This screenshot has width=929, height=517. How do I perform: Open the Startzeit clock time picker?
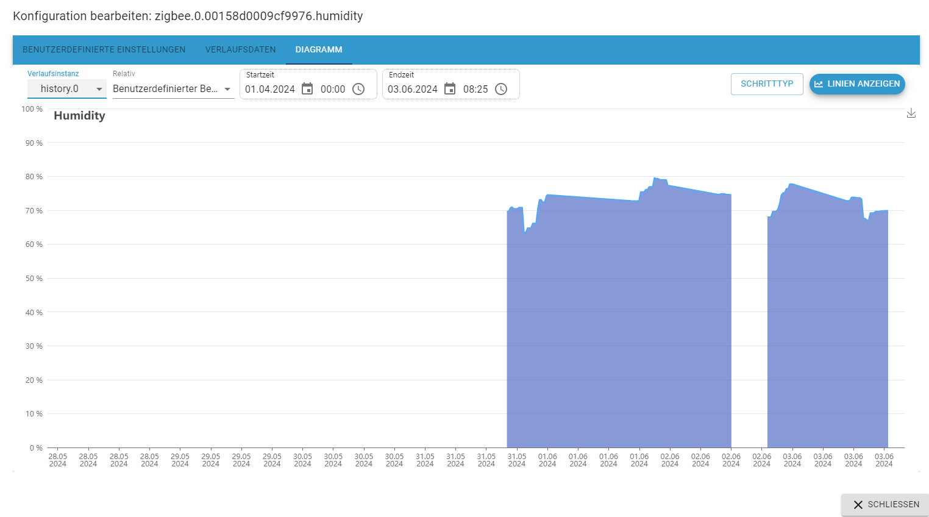pyautogui.click(x=358, y=89)
